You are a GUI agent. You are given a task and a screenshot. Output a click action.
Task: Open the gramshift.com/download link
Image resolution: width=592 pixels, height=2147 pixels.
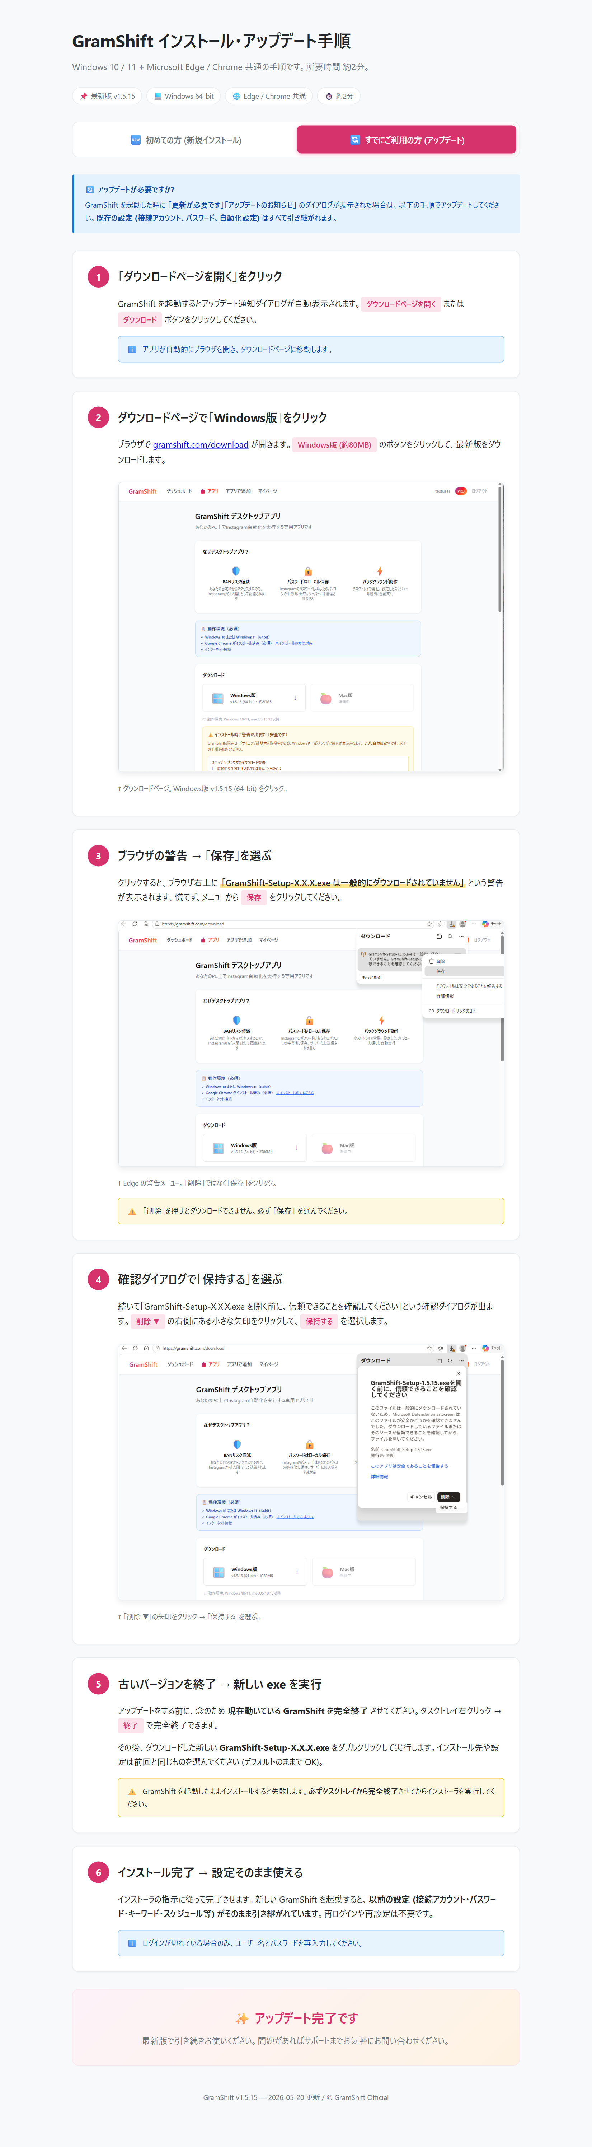[201, 444]
